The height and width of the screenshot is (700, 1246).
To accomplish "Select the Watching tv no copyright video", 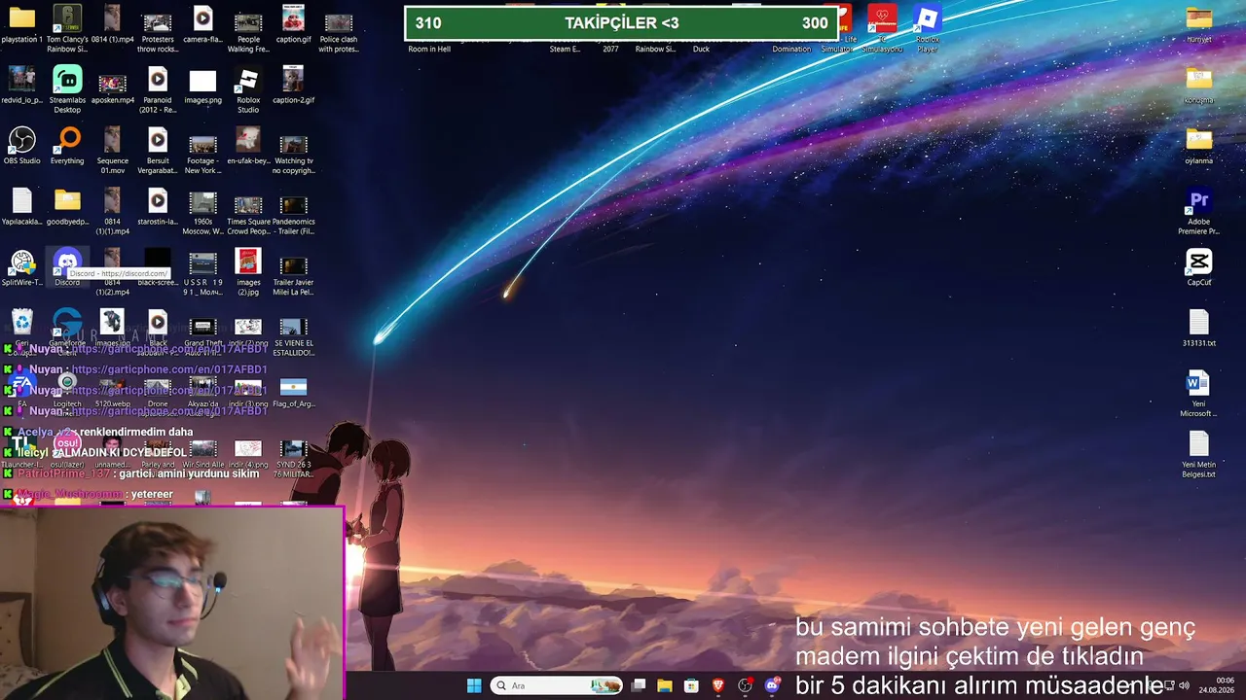I will pos(293,154).
